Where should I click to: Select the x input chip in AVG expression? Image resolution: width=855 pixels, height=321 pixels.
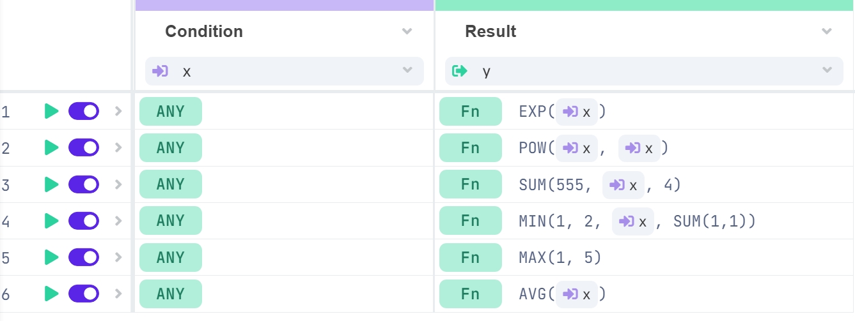576,294
